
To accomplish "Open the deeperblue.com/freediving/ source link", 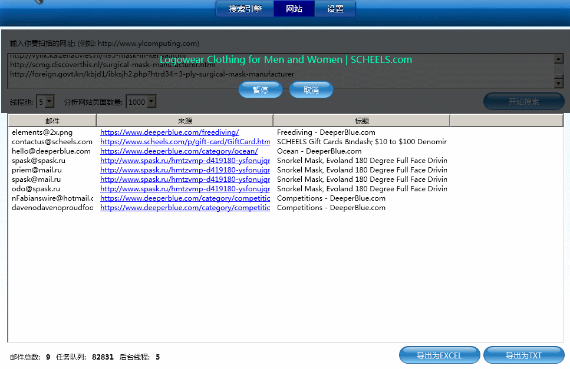I will (169, 132).
